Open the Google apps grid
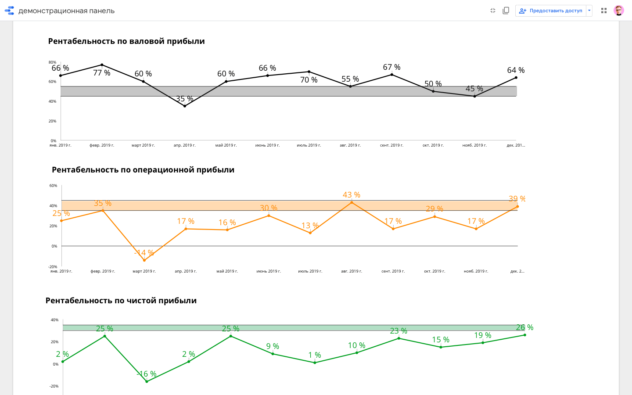This screenshot has width=632, height=395. click(x=604, y=11)
